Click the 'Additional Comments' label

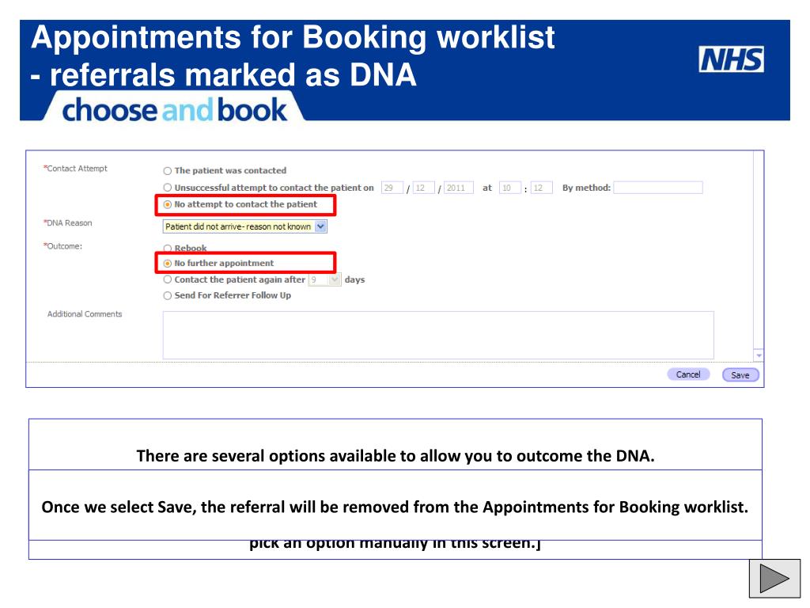(x=85, y=313)
